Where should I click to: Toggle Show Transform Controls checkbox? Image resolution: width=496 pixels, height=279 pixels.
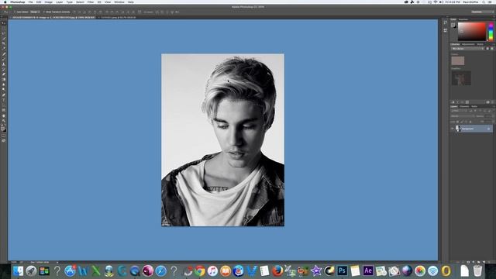[x=44, y=12]
